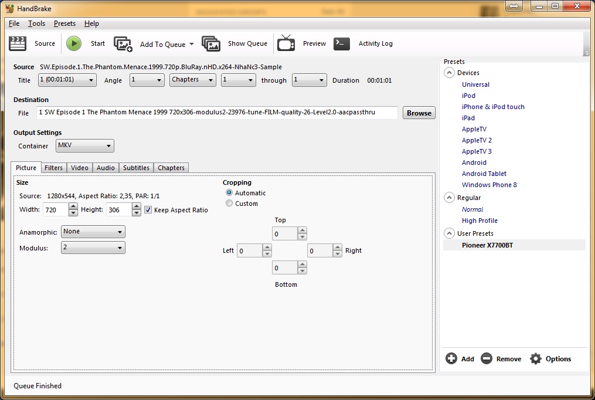Viewport: 595px width, 400px height.
Task: Click the Source clapperboard icon
Action: pos(18,43)
